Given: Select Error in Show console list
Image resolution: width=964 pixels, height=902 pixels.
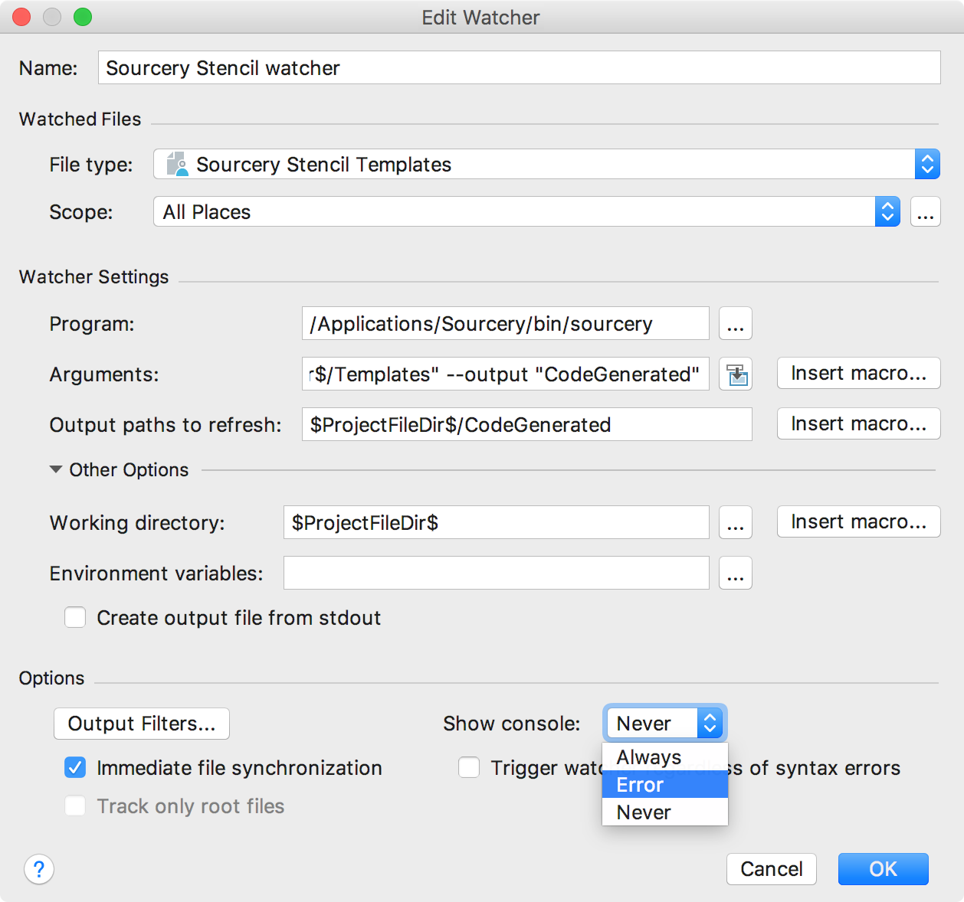Looking at the screenshot, I should [x=665, y=785].
